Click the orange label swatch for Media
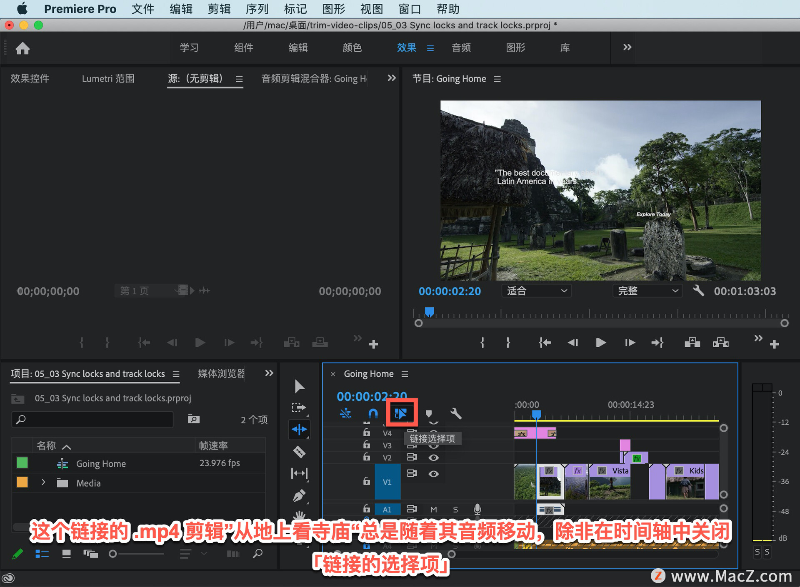 click(22, 482)
